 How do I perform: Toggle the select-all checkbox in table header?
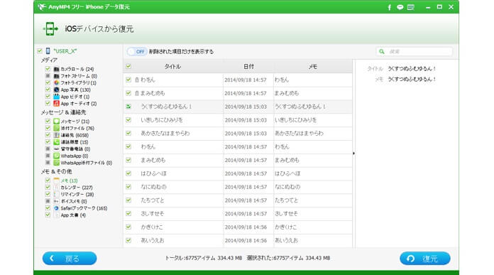coord(128,66)
